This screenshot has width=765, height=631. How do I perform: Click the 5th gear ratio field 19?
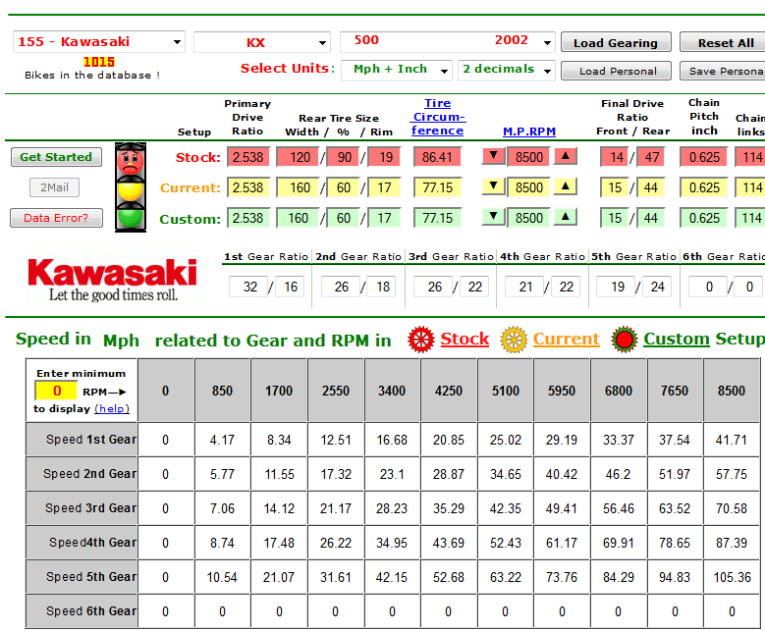click(x=617, y=287)
